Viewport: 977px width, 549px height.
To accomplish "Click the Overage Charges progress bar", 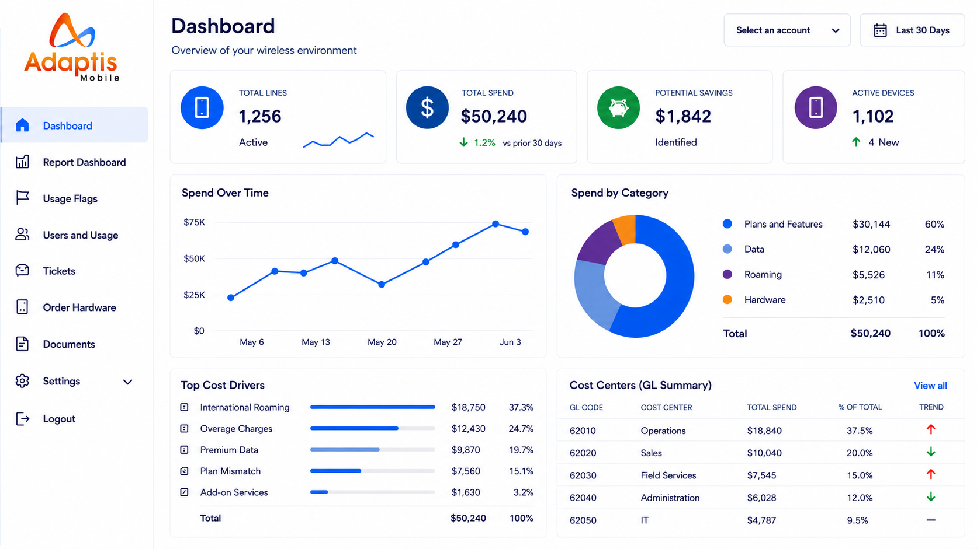I will (373, 428).
